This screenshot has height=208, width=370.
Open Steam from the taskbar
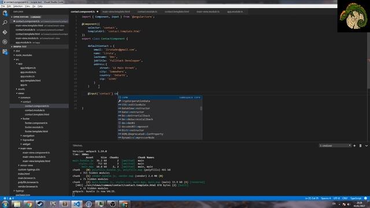[x=40, y=204]
